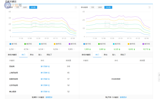Click 未找到信息! message in mobile table
This screenshot has height=99, width=160.
tap(116, 79)
